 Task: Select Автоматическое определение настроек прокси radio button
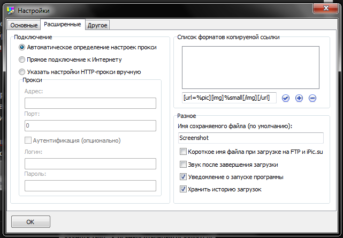click(22, 47)
